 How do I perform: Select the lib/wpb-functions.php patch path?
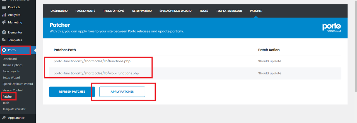tap(96, 73)
